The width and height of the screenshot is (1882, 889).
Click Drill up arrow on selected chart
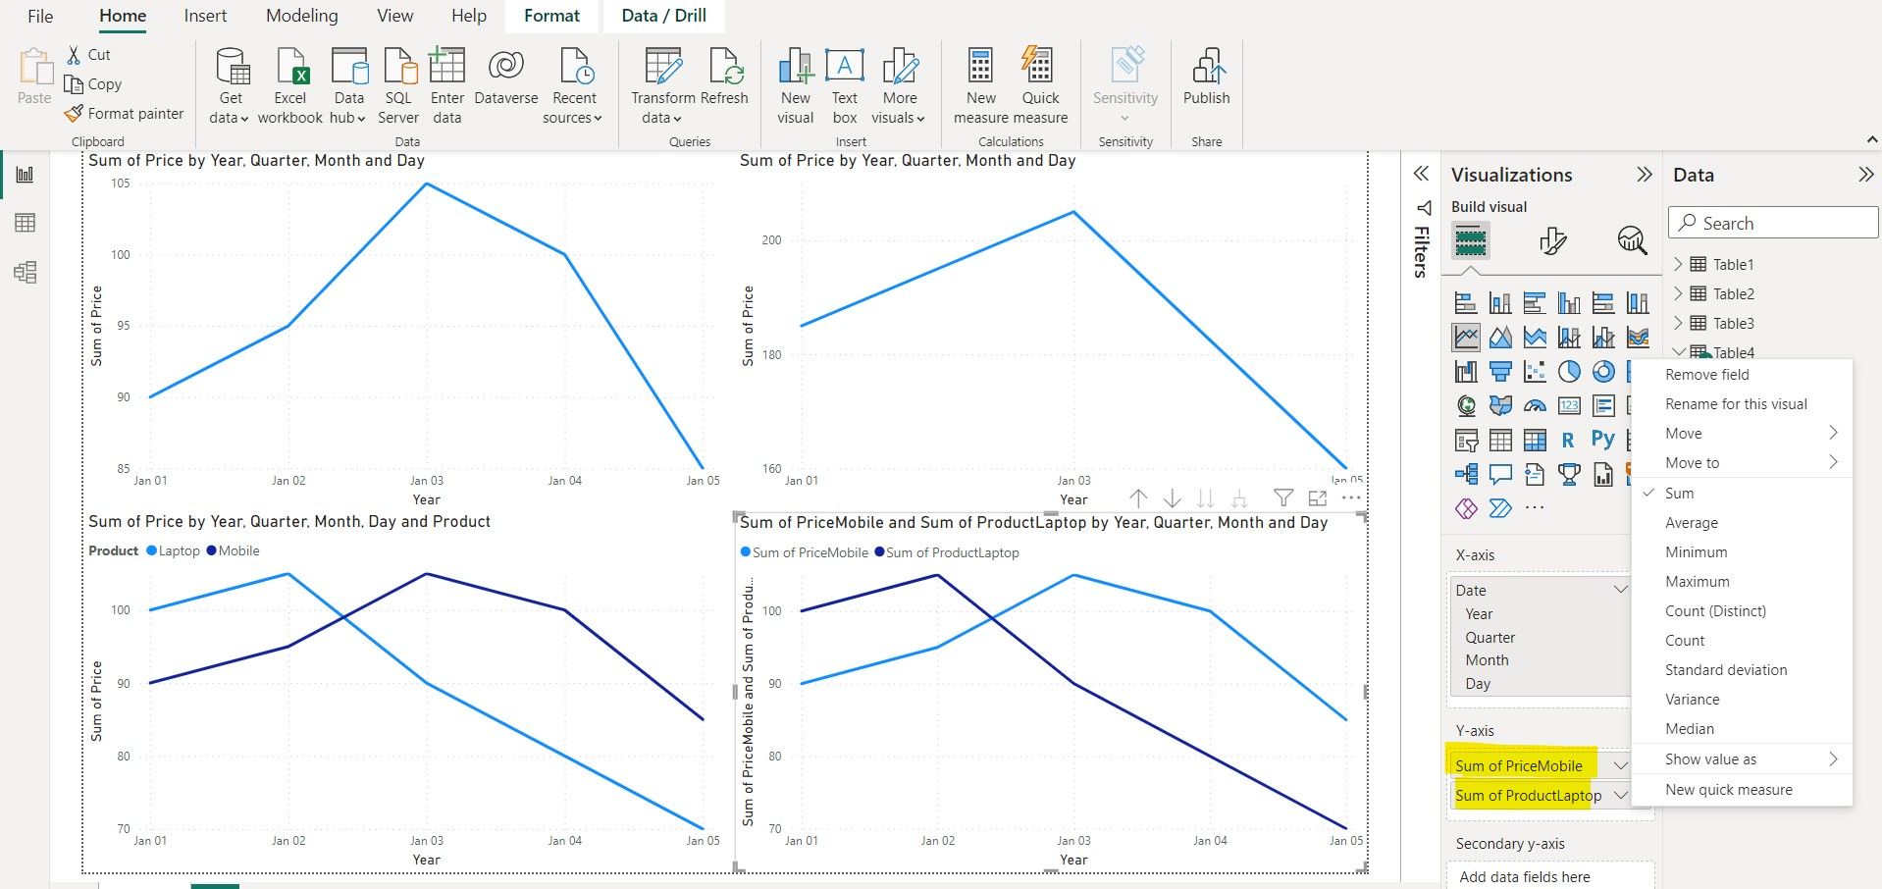(x=1138, y=498)
